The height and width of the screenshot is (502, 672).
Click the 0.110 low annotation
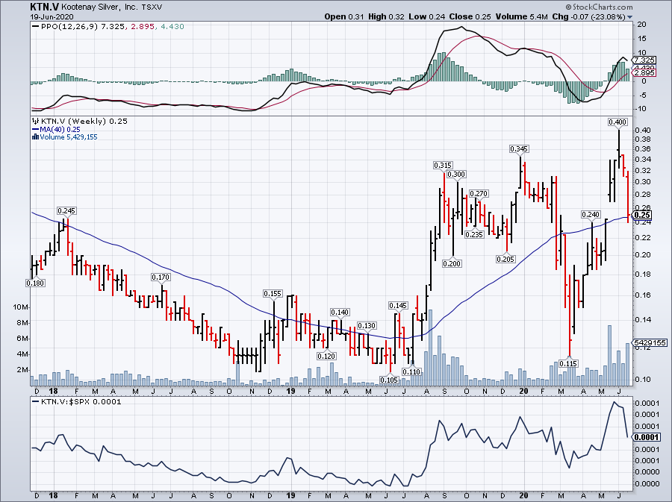click(x=411, y=372)
